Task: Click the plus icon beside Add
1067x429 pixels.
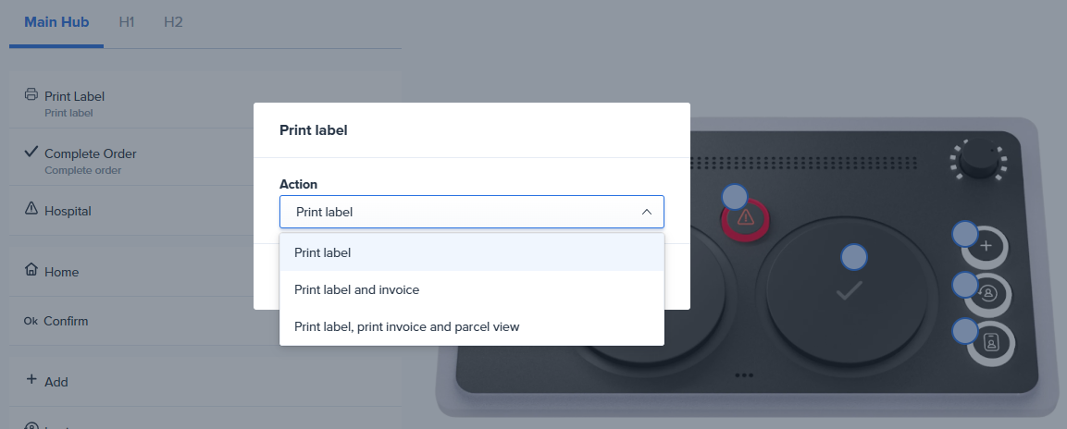Action: coord(31,380)
